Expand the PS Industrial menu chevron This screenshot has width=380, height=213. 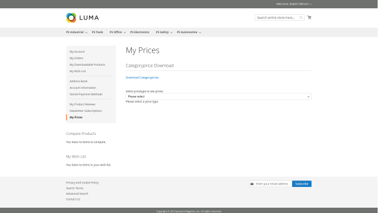point(86,33)
